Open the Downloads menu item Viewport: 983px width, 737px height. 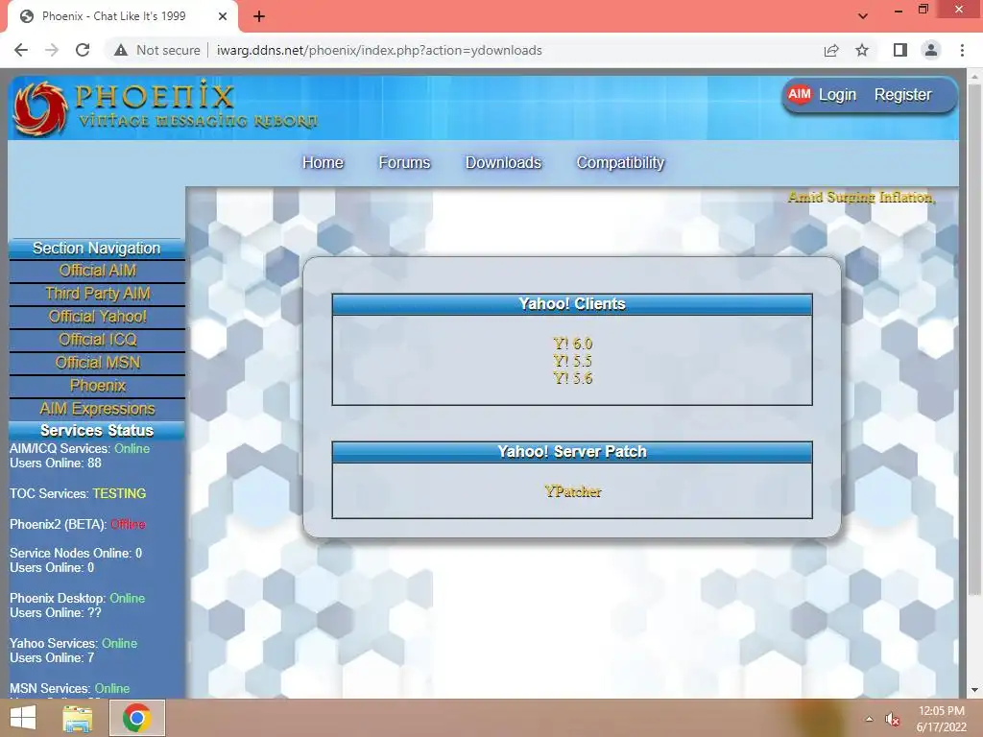(x=503, y=162)
